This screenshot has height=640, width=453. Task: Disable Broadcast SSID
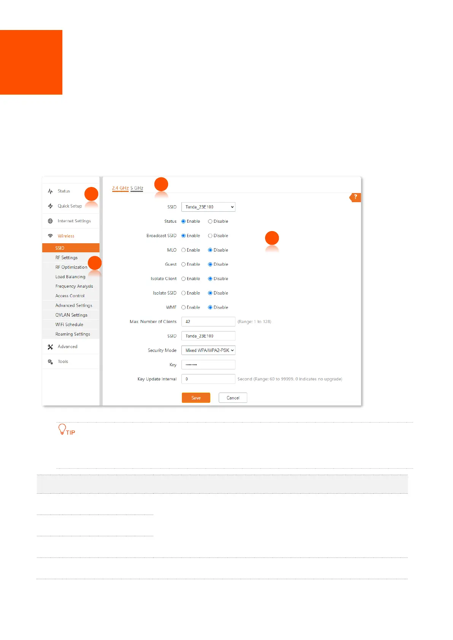click(x=210, y=236)
